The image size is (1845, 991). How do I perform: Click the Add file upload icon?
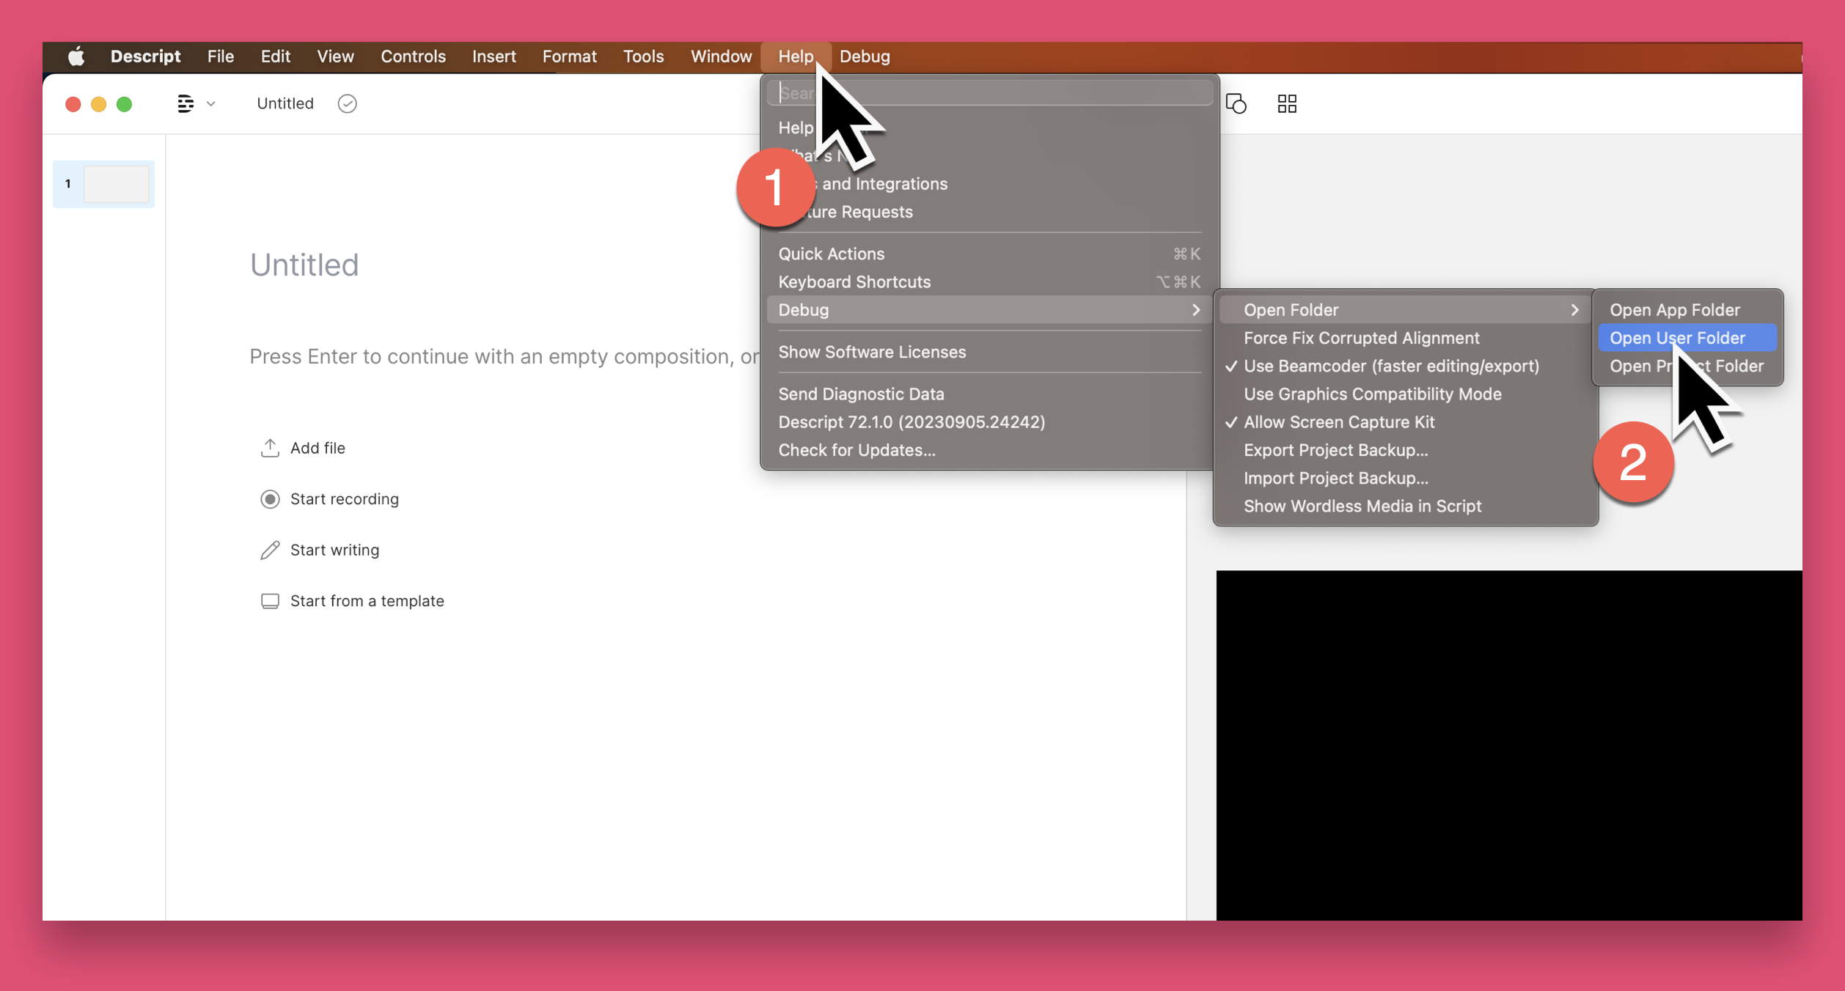click(270, 448)
